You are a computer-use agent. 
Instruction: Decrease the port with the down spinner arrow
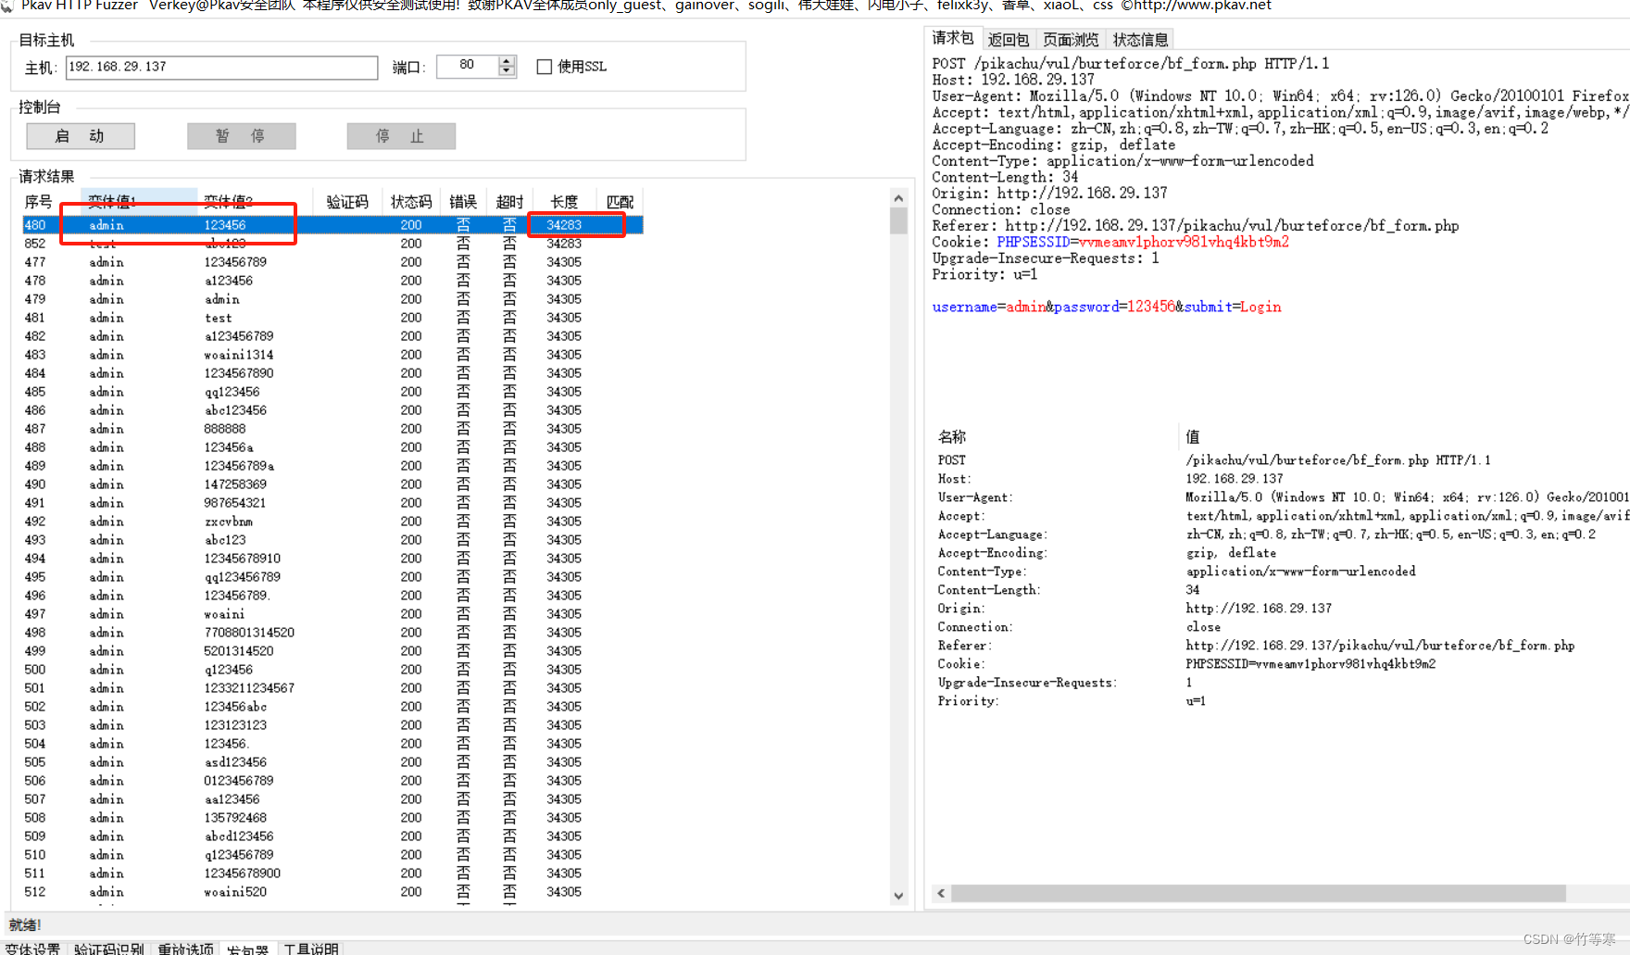point(507,71)
